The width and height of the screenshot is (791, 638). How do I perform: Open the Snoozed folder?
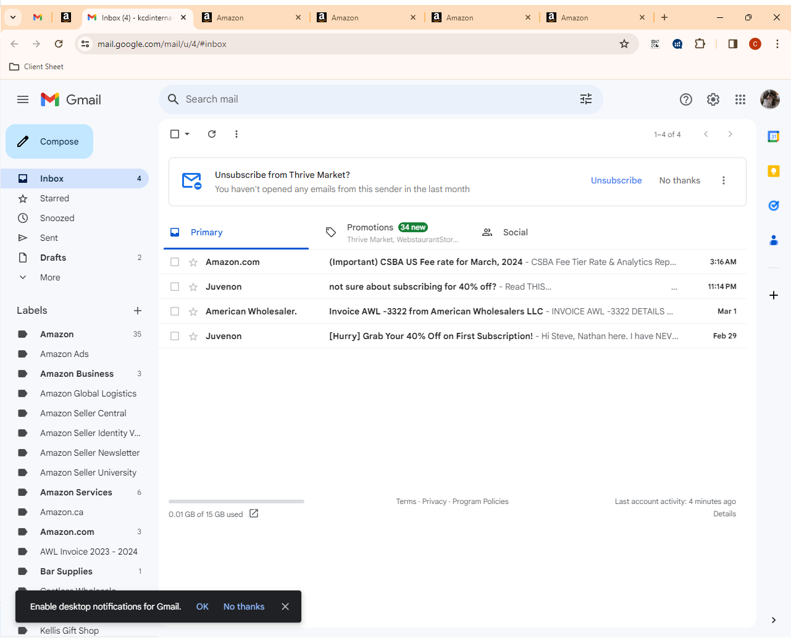pyautogui.click(x=75, y=218)
